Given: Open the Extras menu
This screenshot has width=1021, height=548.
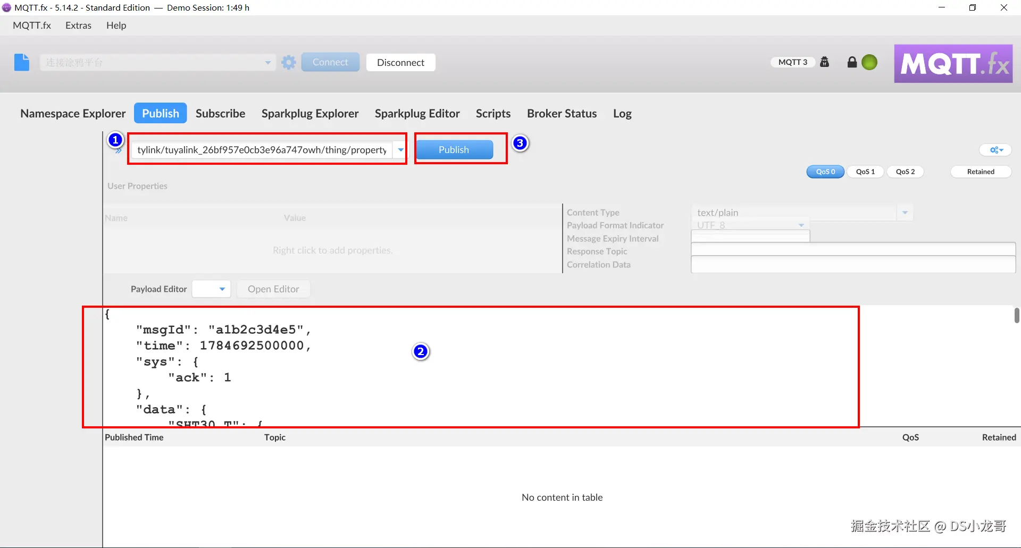Looking at the screenshot, I should tap(78, 26).
